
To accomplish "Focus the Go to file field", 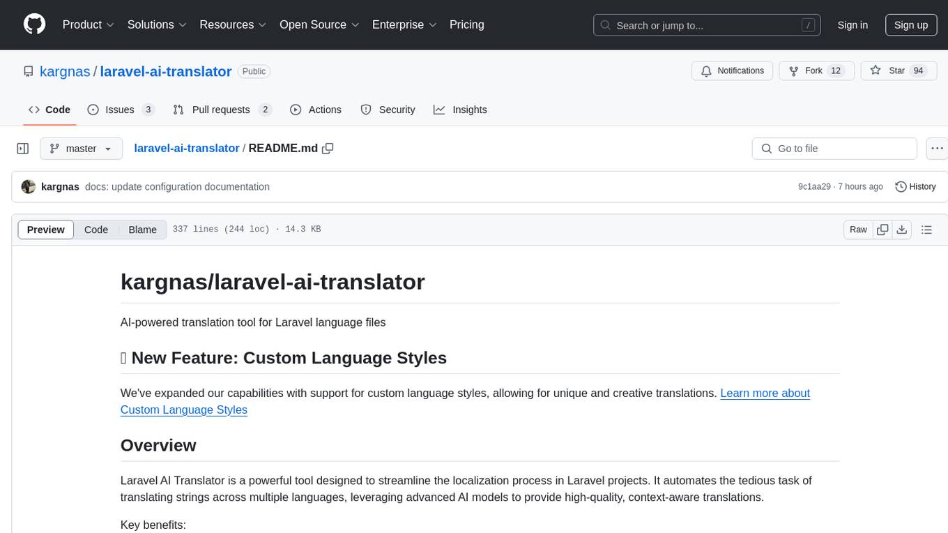I will tap(834, 149).
